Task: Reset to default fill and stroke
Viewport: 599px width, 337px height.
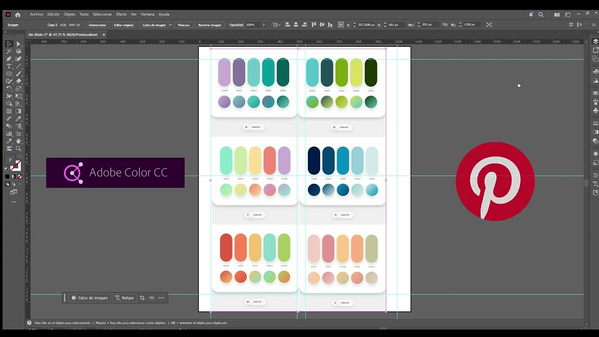Action: tap(7, 169)
